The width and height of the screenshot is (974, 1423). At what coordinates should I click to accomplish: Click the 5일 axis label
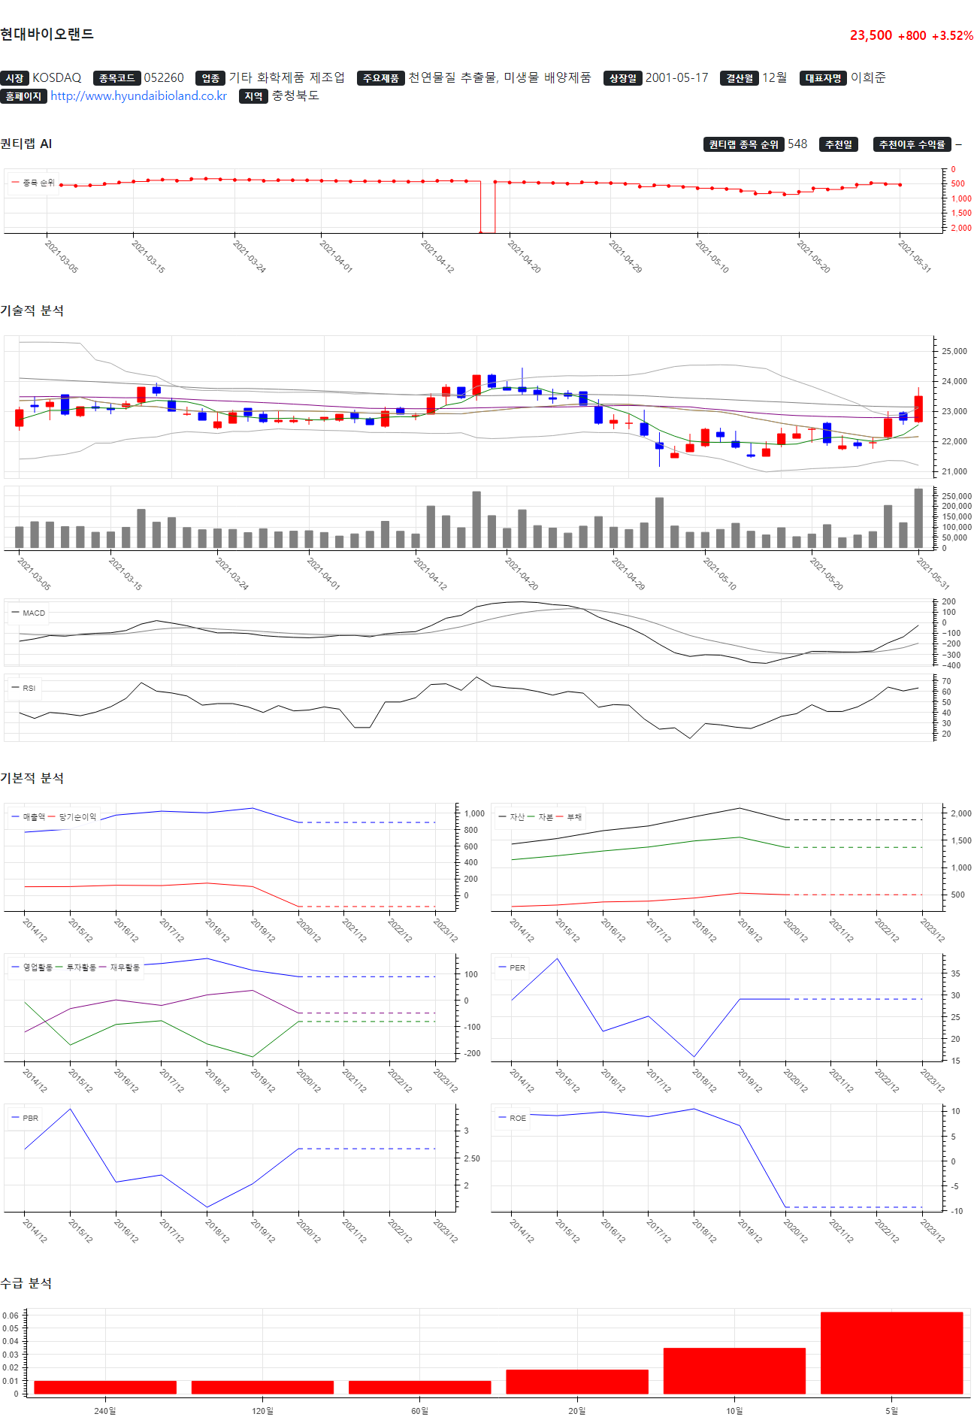tap(891, 1410)
